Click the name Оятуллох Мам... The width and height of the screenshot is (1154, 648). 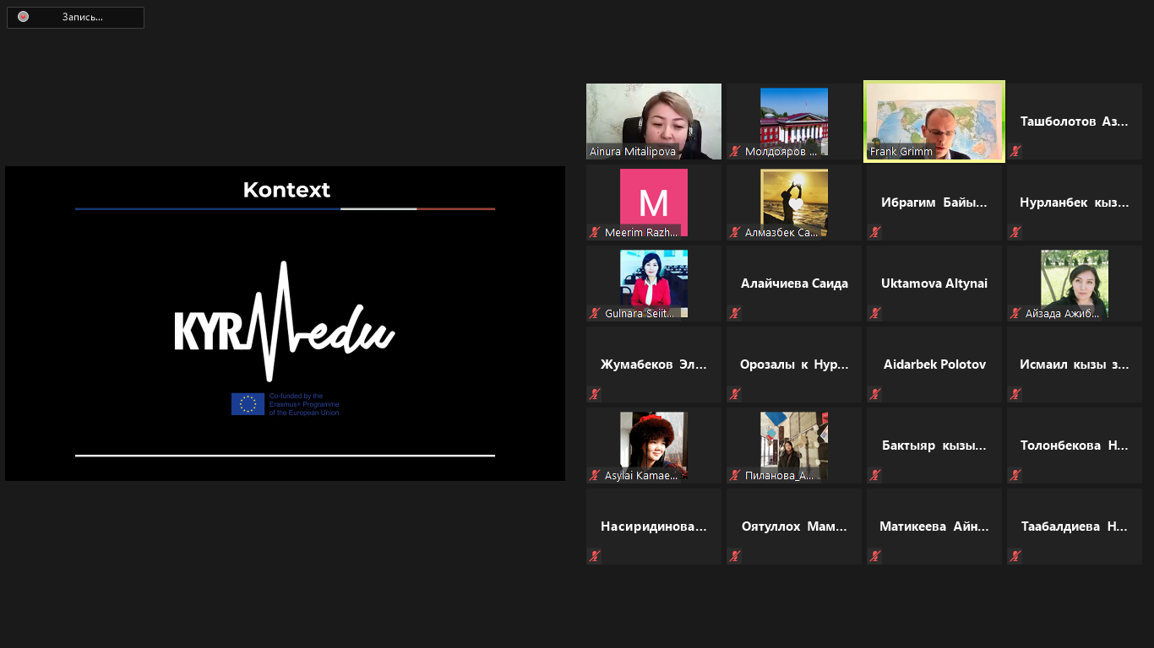pos(794,526)
